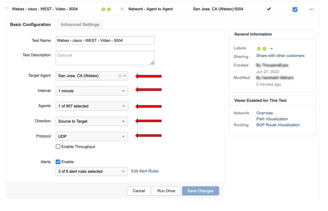The image size is (328, 211).
Task: Uncheck the blue checkbox in the test row
Action: click(x=295, y=9)
